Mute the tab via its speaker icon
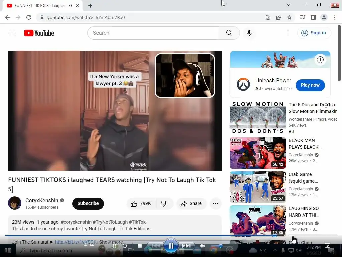This screenshot has width=342, height=257. tap(70, 6)
